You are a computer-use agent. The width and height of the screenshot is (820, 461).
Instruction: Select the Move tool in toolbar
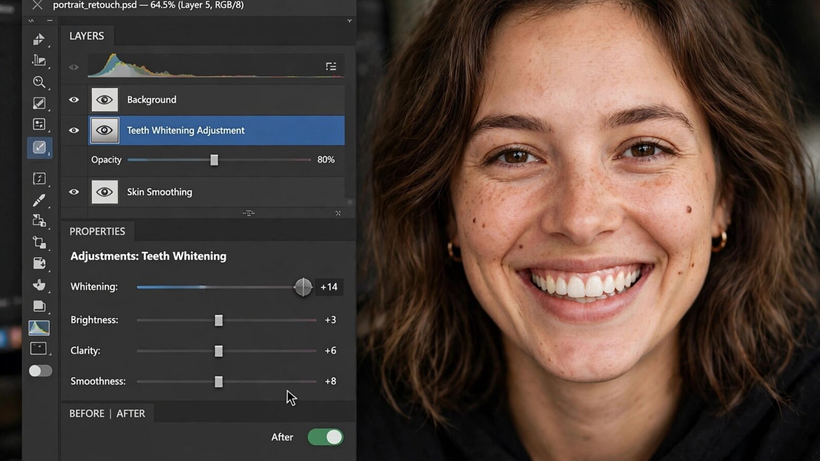click(39, 39)
